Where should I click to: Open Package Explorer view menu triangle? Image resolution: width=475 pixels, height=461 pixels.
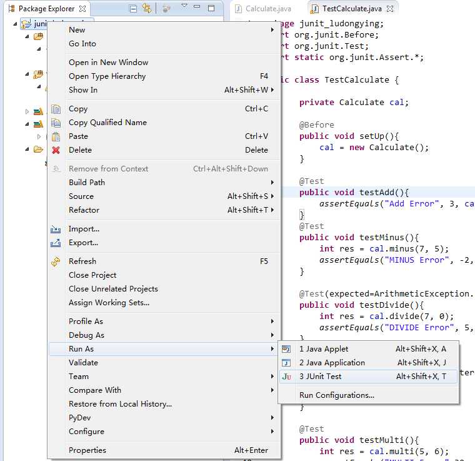tap(184, 6)
